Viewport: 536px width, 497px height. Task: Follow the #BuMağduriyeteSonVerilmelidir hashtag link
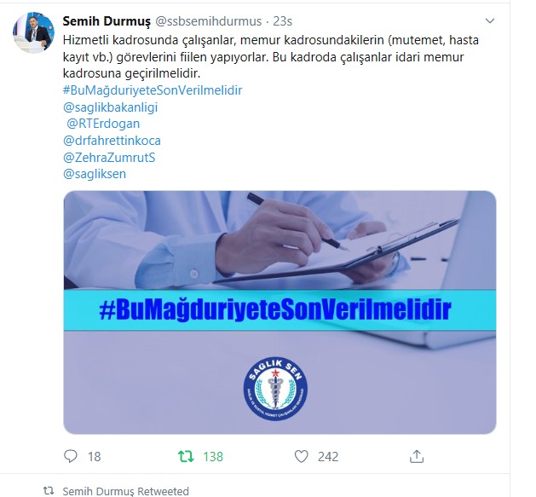[153, 90]
